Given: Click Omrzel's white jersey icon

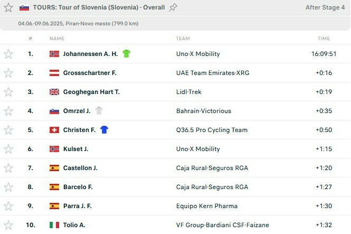Looking at the screenshot, I should coord(99,111).
